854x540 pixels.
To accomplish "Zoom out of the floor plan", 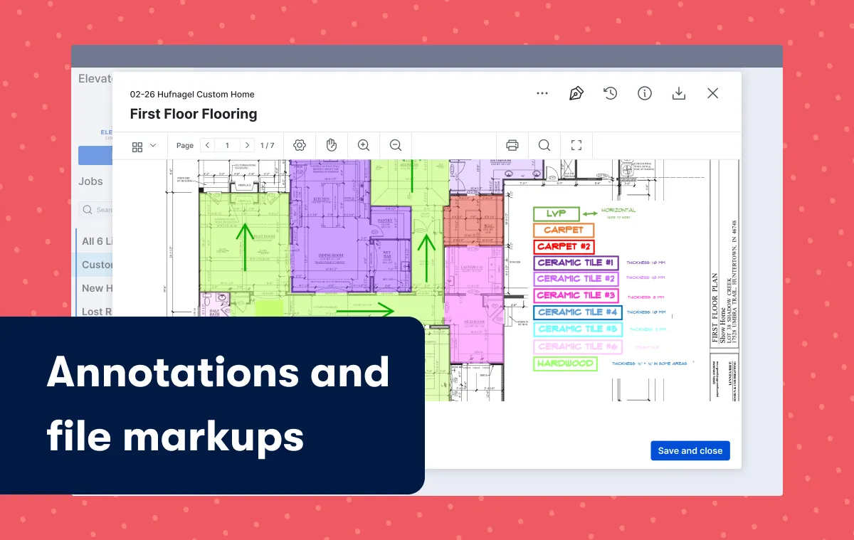I will pyautogui.click(x=396, y=145).
